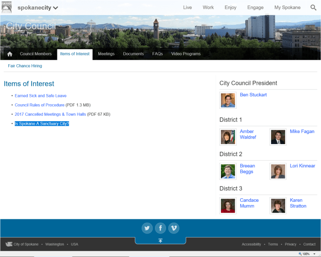Switch to the Council Members tab

click(x=36, y=54)
